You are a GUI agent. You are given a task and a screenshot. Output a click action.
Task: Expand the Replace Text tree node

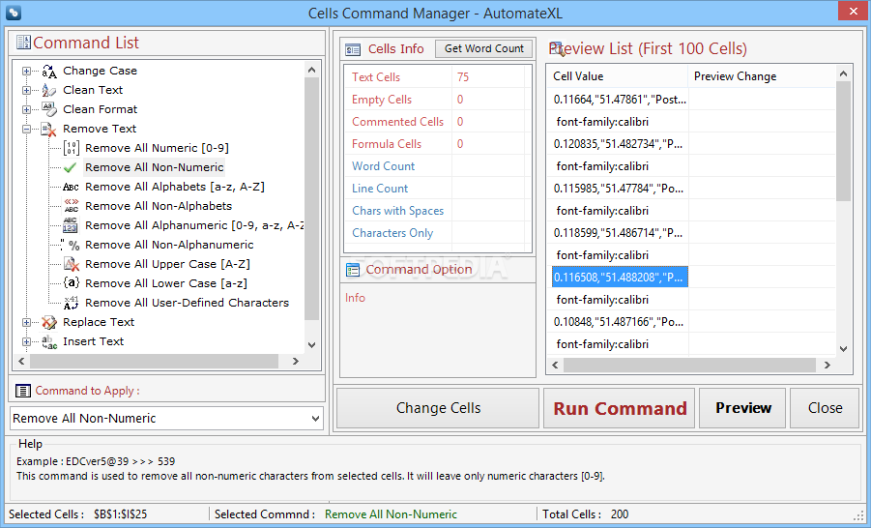click(26, 322)
